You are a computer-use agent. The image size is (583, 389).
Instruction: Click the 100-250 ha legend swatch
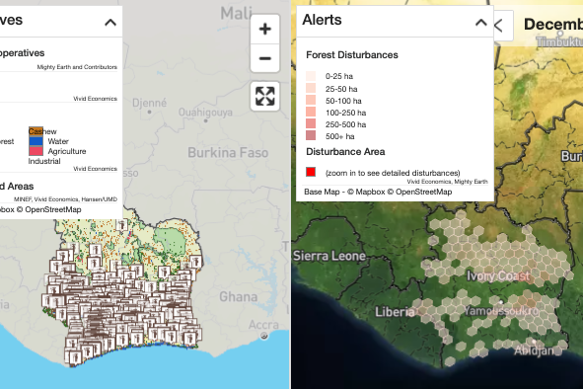(311, 112)
